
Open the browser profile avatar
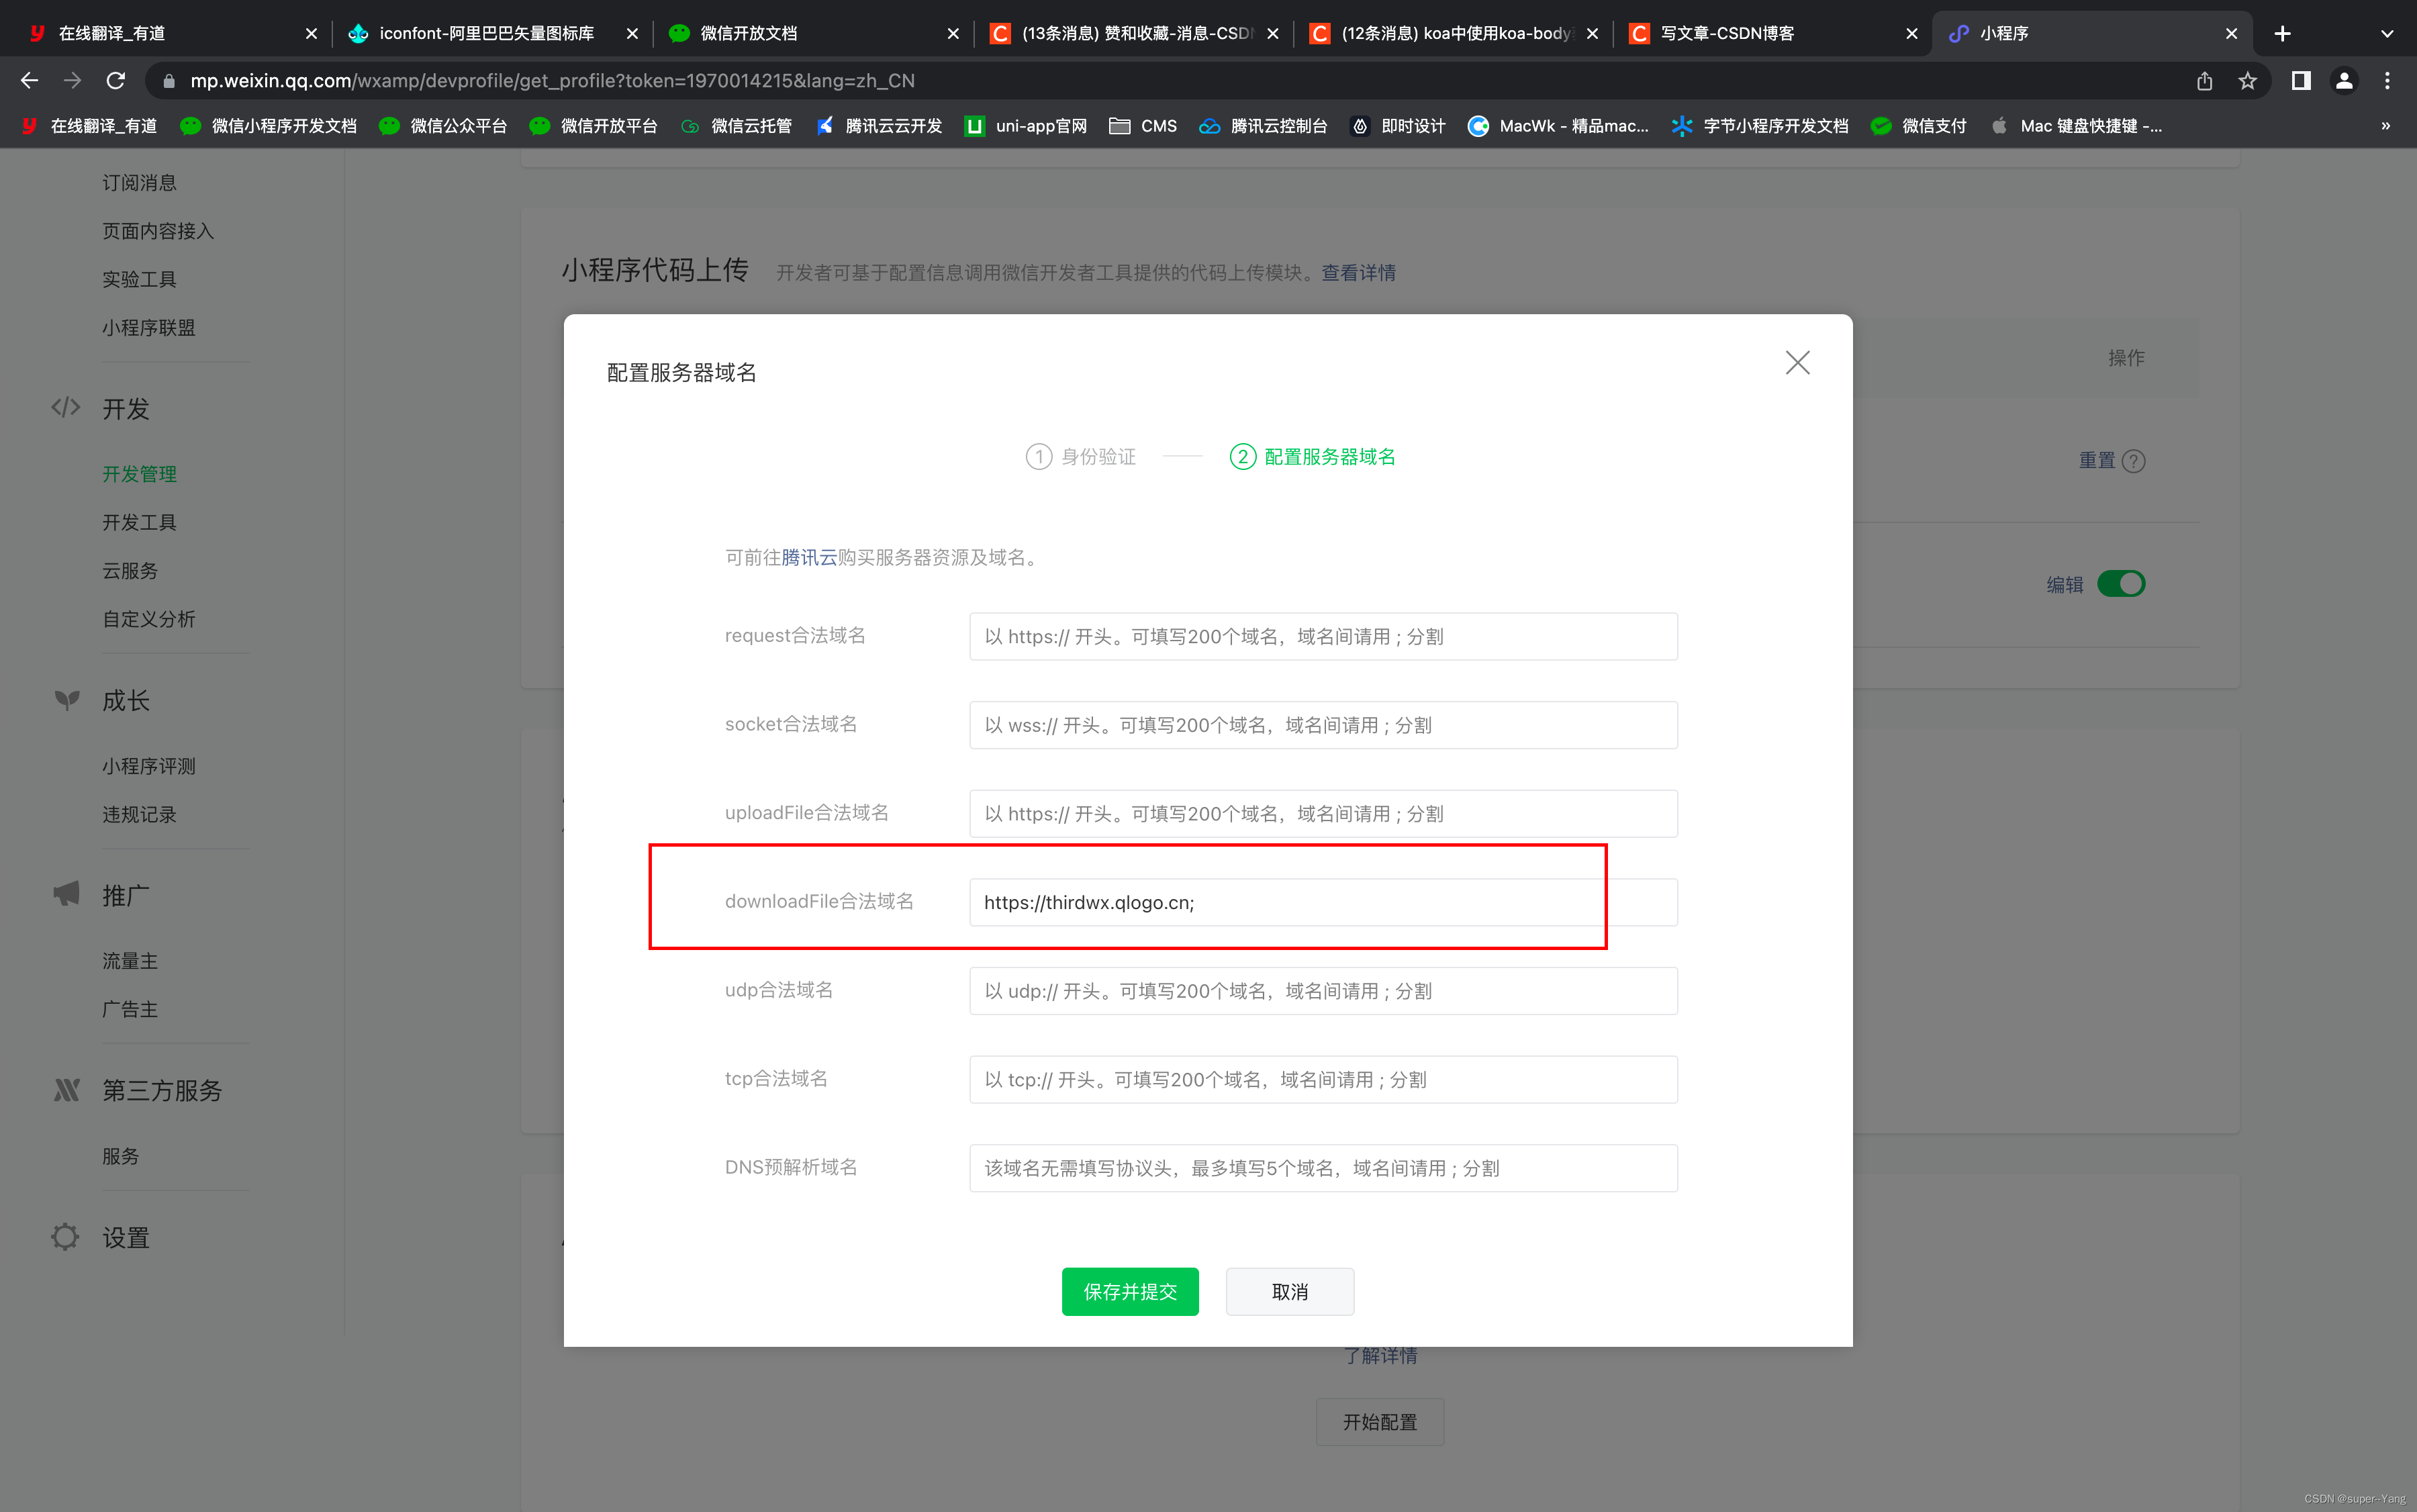2344,80
